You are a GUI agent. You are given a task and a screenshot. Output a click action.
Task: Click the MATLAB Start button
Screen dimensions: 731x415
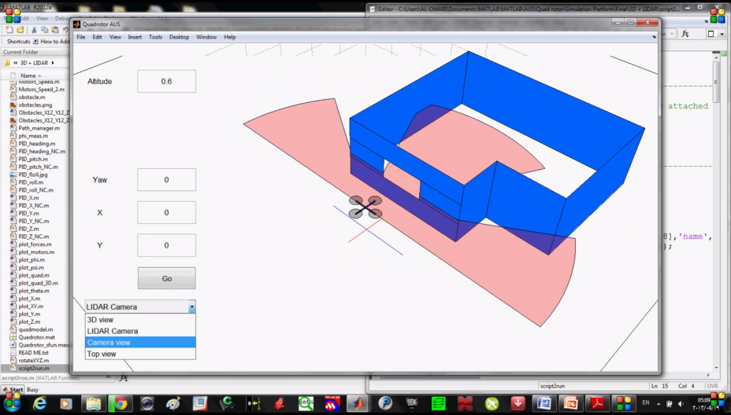(13, 389)
